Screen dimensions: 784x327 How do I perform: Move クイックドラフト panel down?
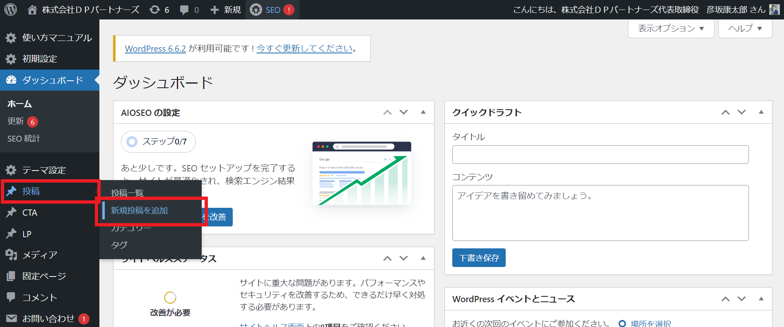coord(742,112)
